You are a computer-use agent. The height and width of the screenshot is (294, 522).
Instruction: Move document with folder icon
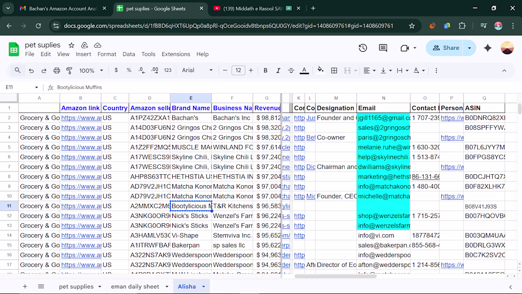click(84, 45)
